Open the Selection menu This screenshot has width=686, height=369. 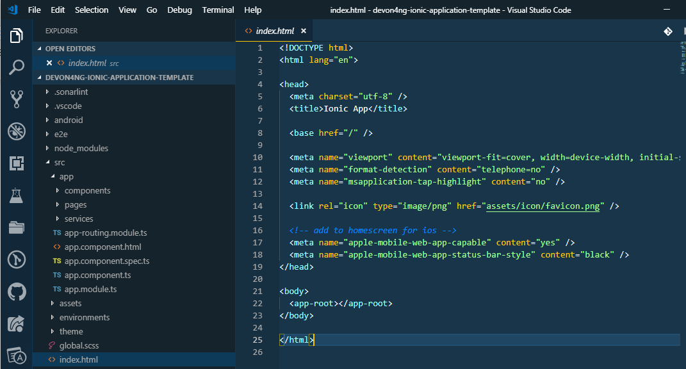[92, 10]
